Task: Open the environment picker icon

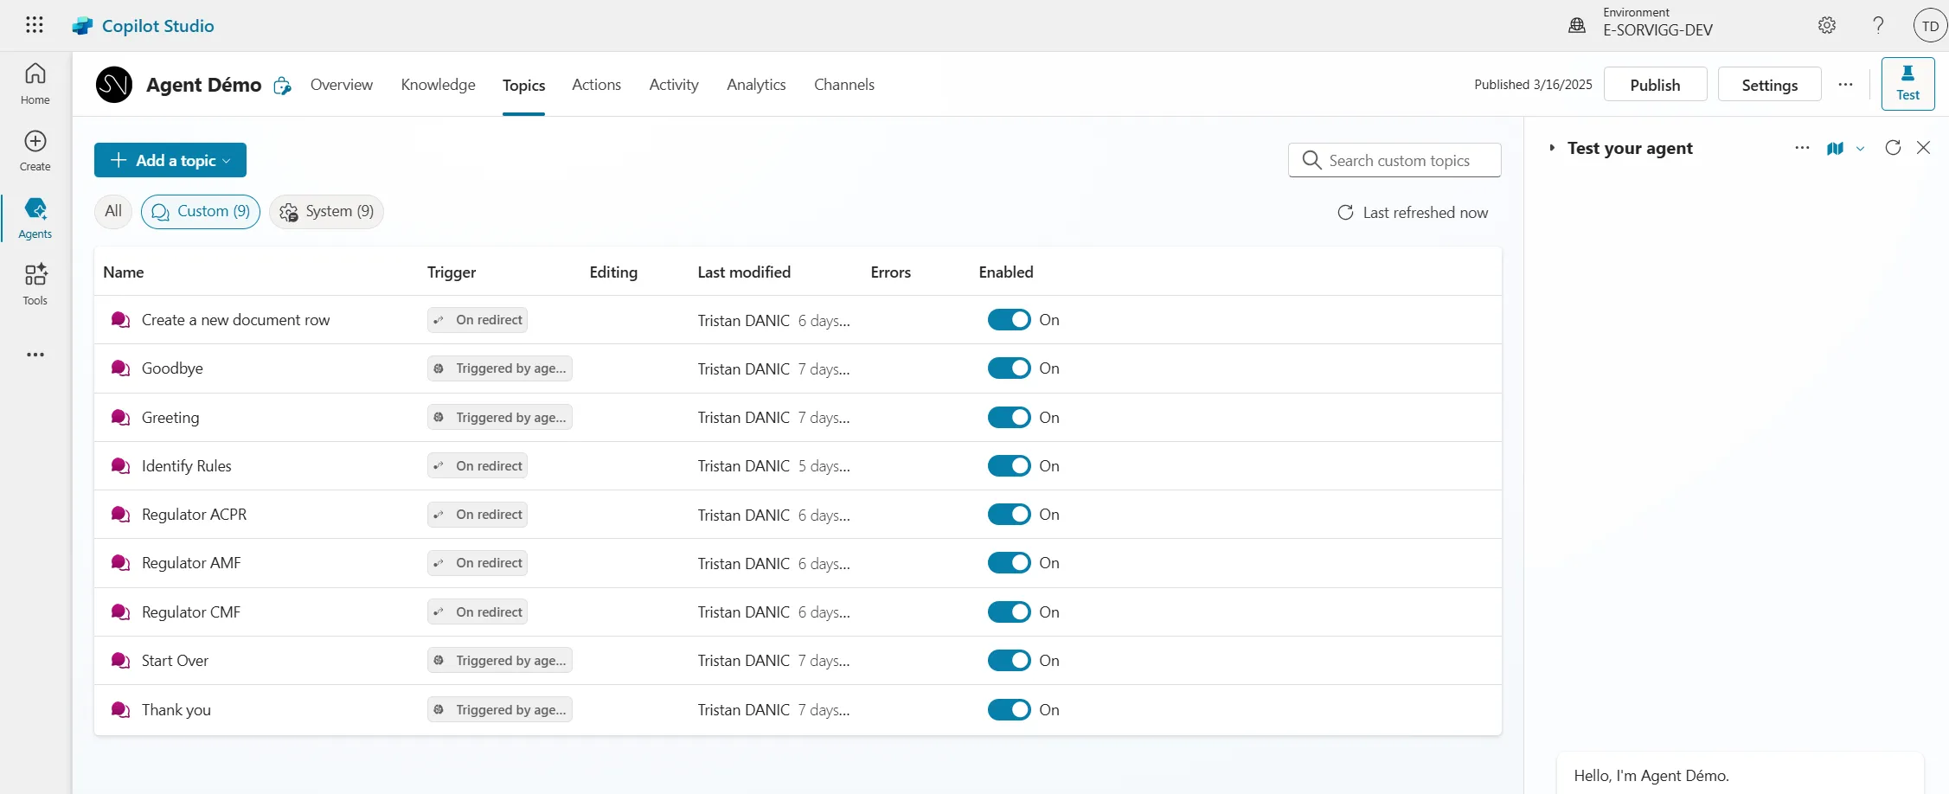Action: tap(1577, 25)
